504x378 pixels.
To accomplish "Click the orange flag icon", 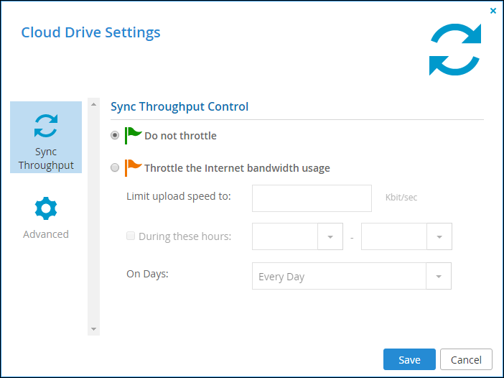I will [x=133, y=167].
